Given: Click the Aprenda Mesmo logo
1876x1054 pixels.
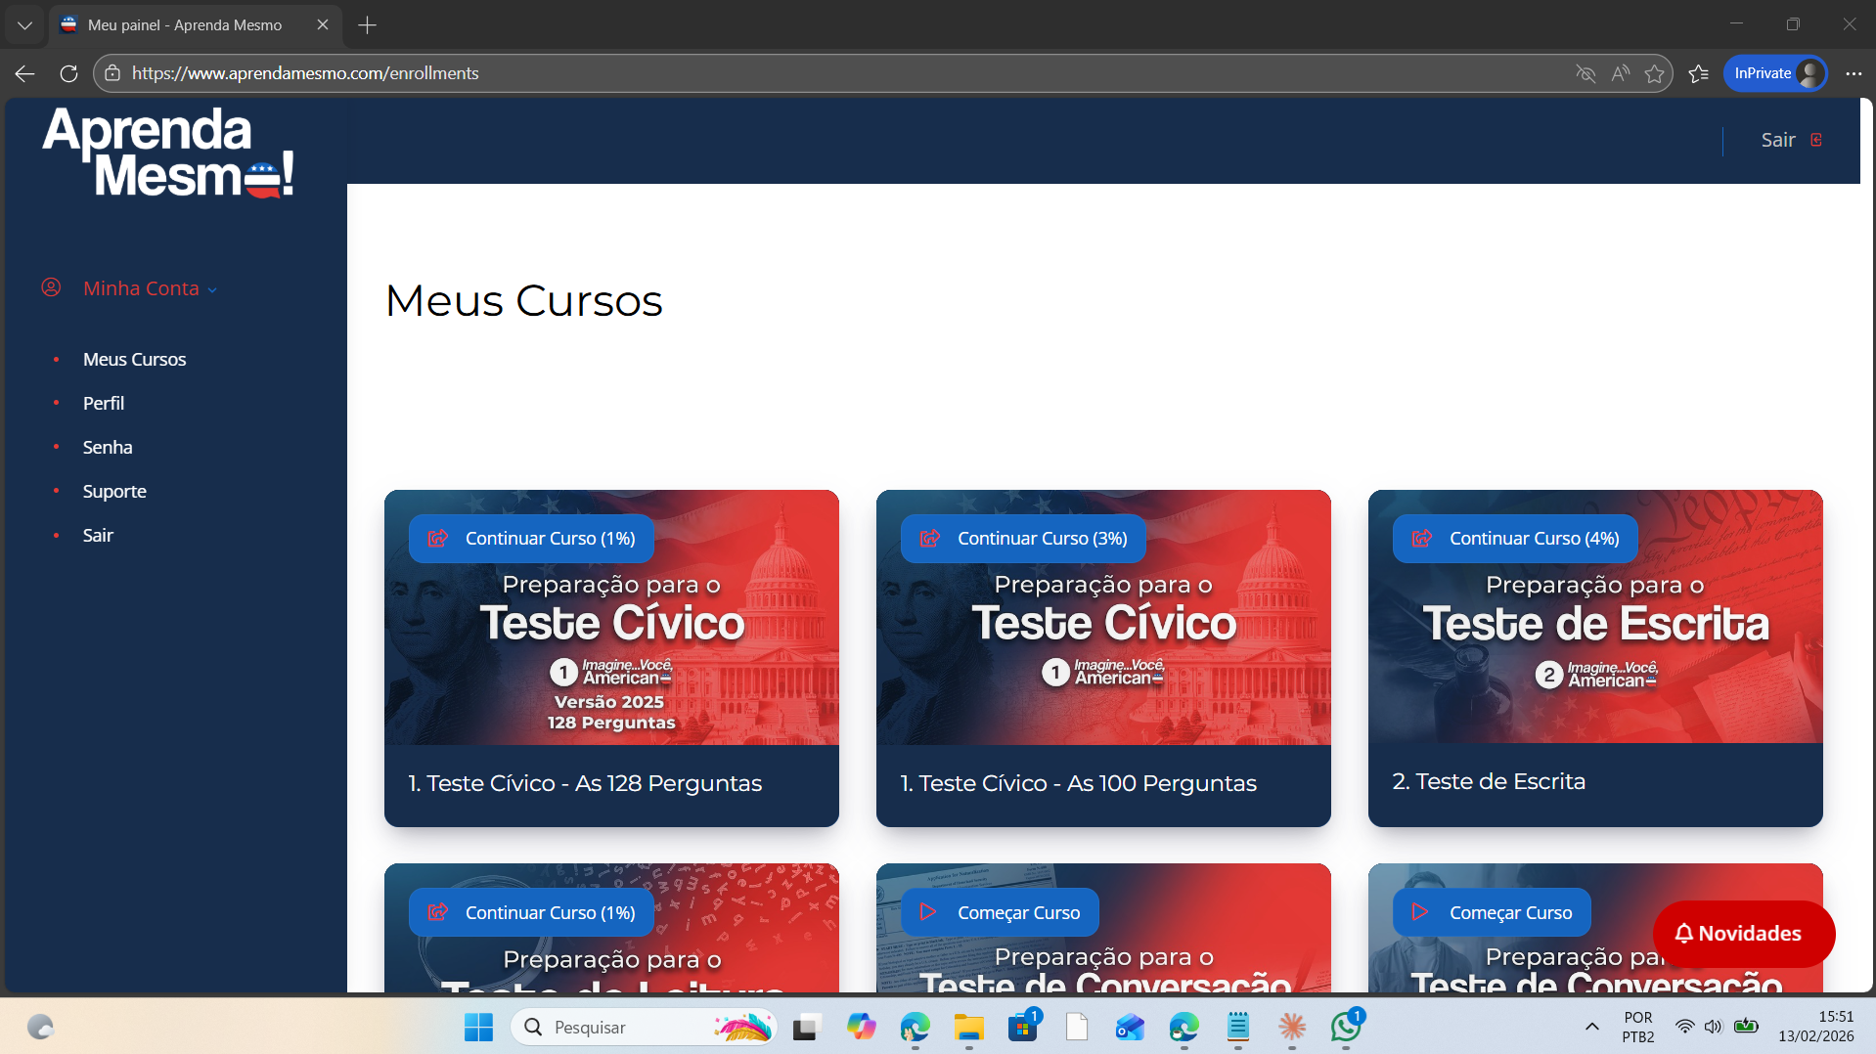Looking at the screenshot, I should pyautogui.click(x=168, y=153).
